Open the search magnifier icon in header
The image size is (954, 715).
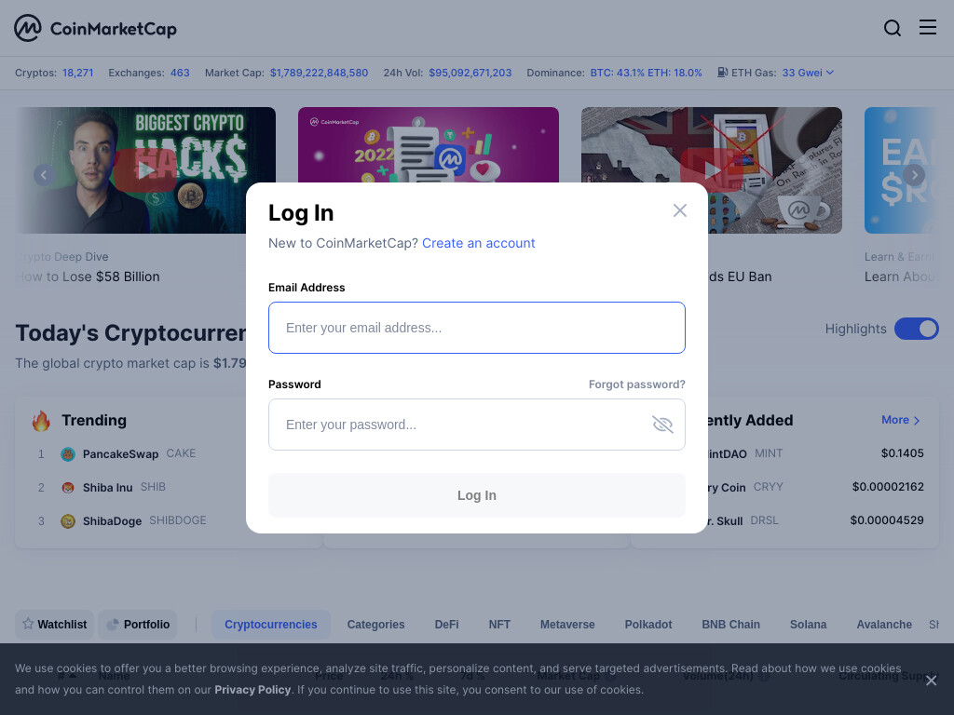pos(892,28)
